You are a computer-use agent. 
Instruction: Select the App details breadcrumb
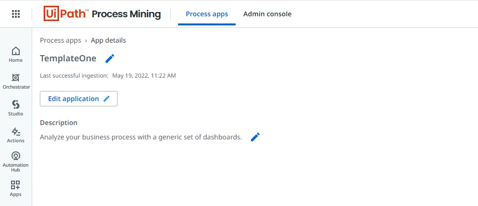[108, 40]
